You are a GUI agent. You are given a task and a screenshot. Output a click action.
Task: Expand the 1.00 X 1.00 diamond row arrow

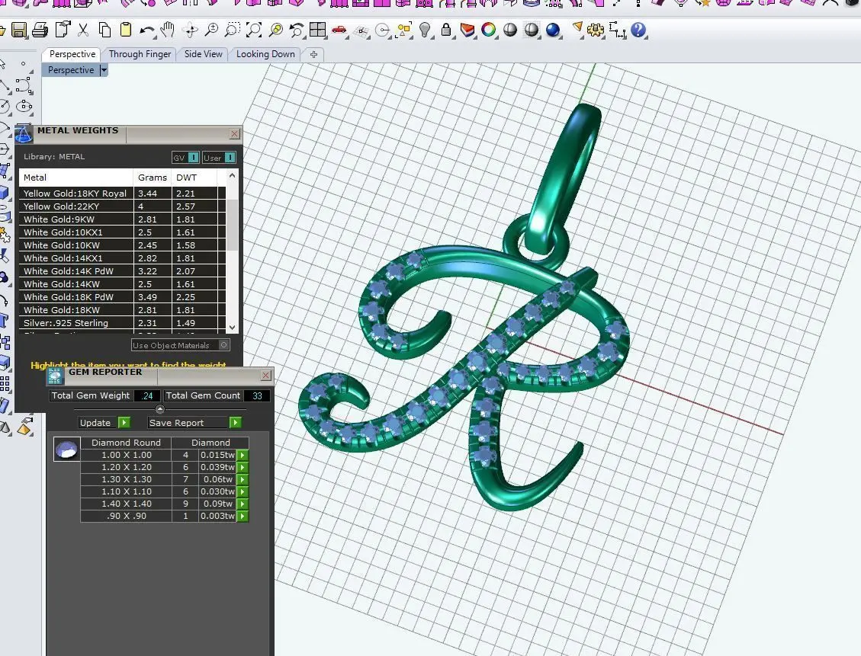click(x=243, y=456)
